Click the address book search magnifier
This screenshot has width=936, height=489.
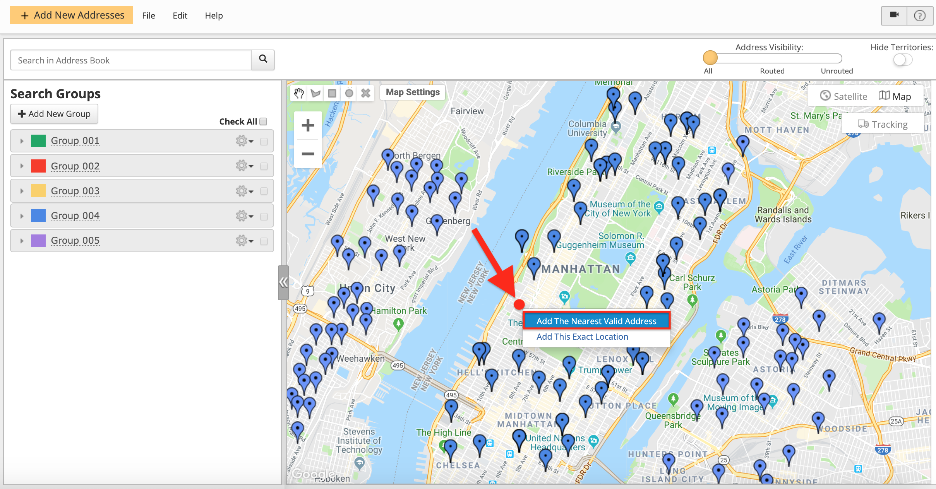[263, 60]
